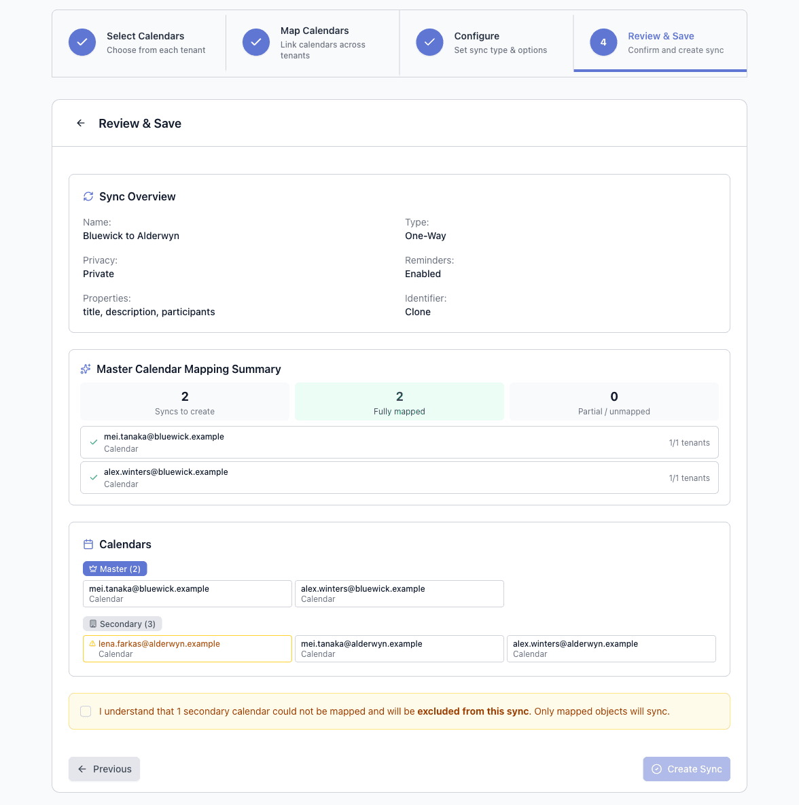
Task: Tick the excluded-from-sync acknowledgement checkbox
Action: pos(86,711)
